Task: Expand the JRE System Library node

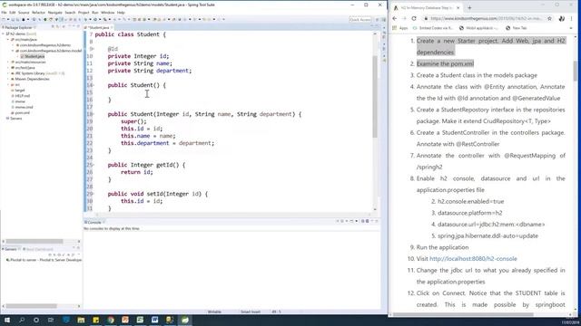Action: 8,73
